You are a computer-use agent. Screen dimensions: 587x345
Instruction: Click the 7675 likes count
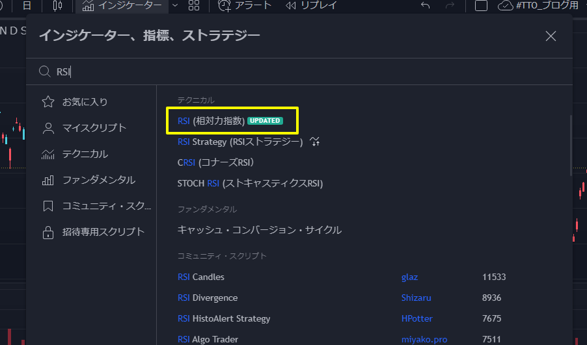pos(491,319)
